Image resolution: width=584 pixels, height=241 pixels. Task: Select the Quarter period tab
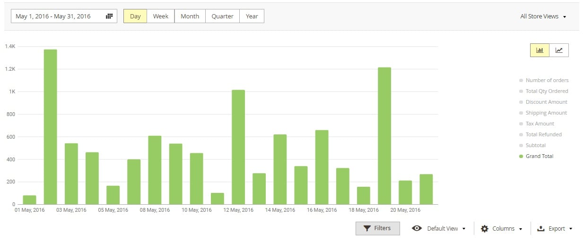coord(222,16)
